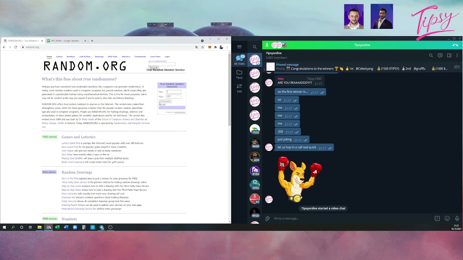Record a voice message with microphone icon
This screenshot has width=463, height=260.
[457, 218]
